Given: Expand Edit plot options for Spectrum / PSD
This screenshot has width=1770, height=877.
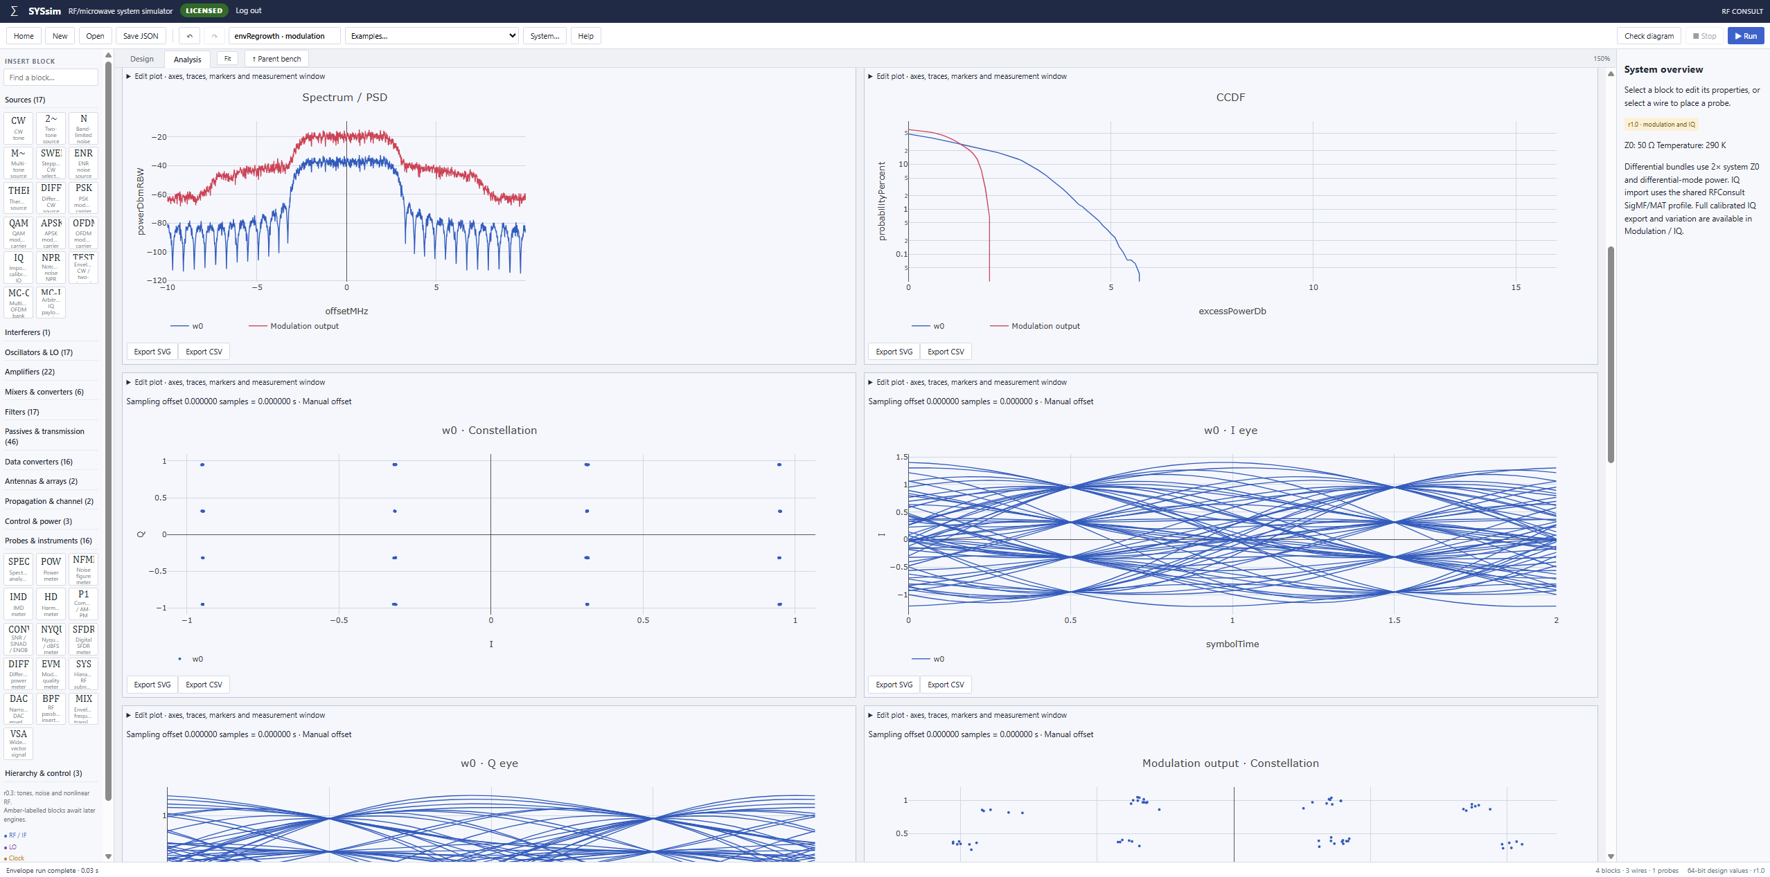Looking at the screenshot, I should (x=226, y=76).
